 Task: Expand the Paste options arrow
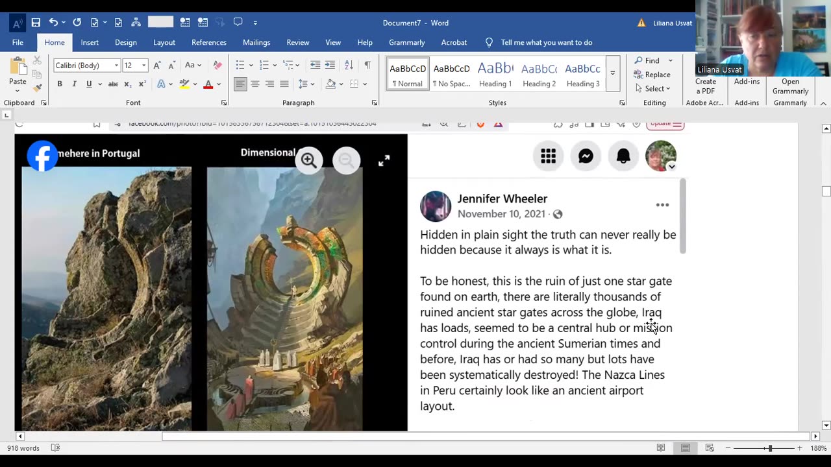pos(18,91)
